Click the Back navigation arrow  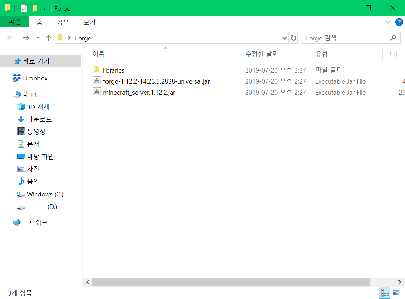[x=10, y=38]
